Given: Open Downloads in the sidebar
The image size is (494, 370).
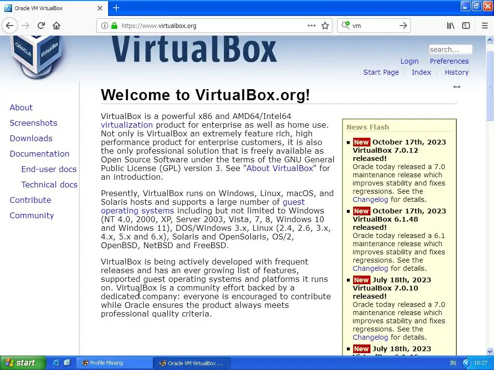Looking at the screenshot, I should click(31, 138).
